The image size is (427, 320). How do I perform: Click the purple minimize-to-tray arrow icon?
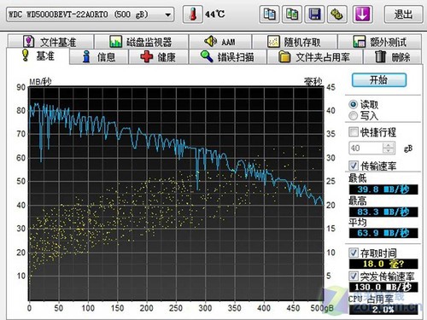click(362, 14)
